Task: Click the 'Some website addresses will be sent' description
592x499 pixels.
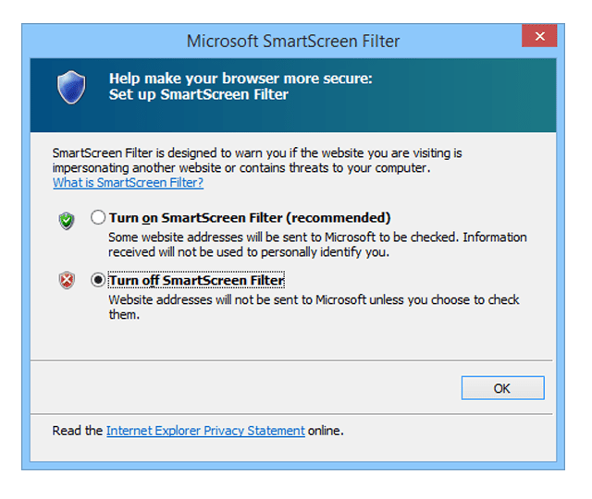Action: (317, 244)
